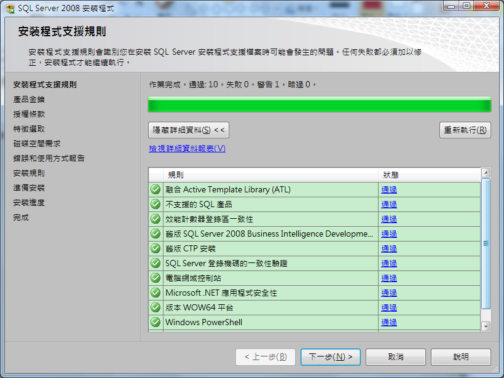Go back with 上一步(B) button
504x378 pixels.
click(x=266, y=356)
